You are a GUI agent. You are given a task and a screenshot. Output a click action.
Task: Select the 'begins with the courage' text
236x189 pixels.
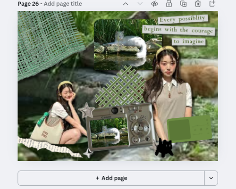(x=178, y=30)
